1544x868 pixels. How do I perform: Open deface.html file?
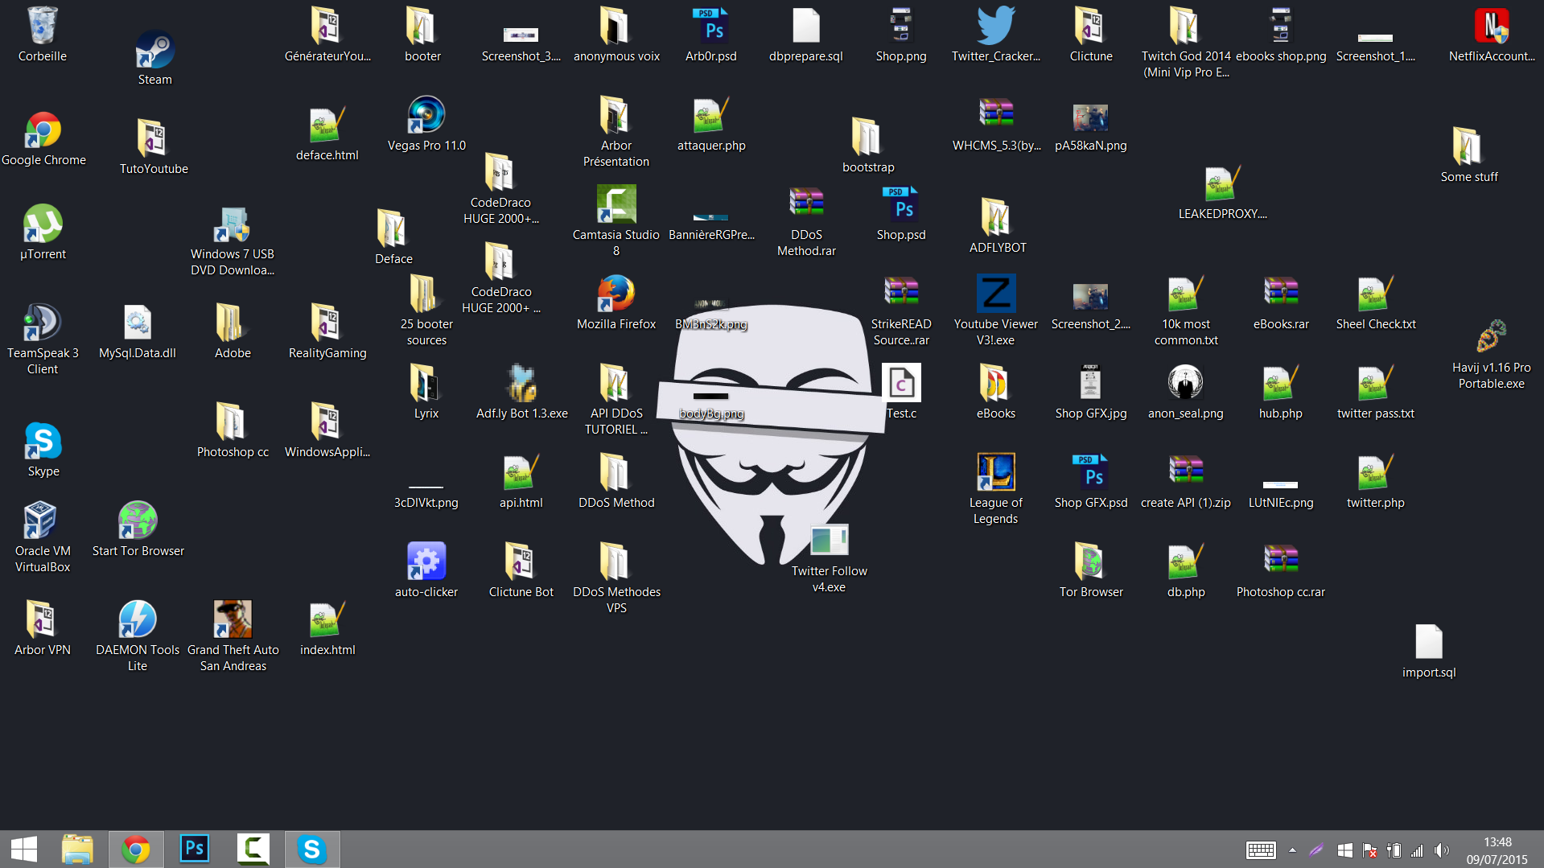pos(327,134)
